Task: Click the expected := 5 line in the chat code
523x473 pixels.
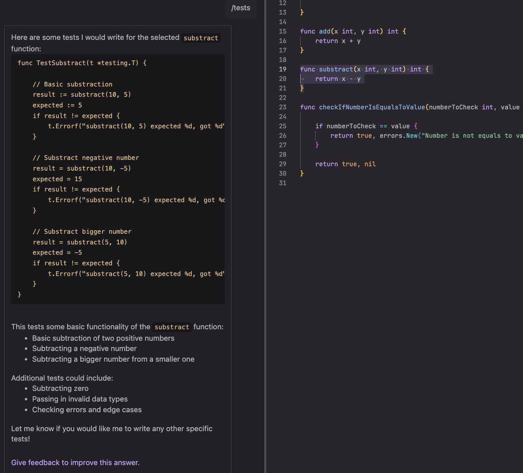Action: coord(57,105)
